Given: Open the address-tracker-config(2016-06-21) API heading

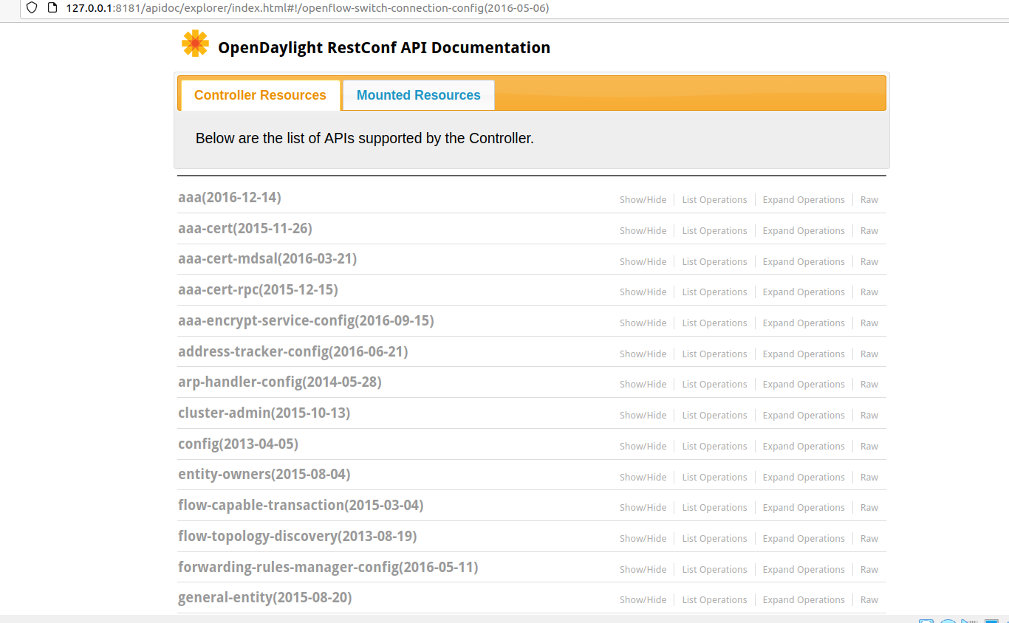Looking at the screenshot, I should [x=293, y=352].
